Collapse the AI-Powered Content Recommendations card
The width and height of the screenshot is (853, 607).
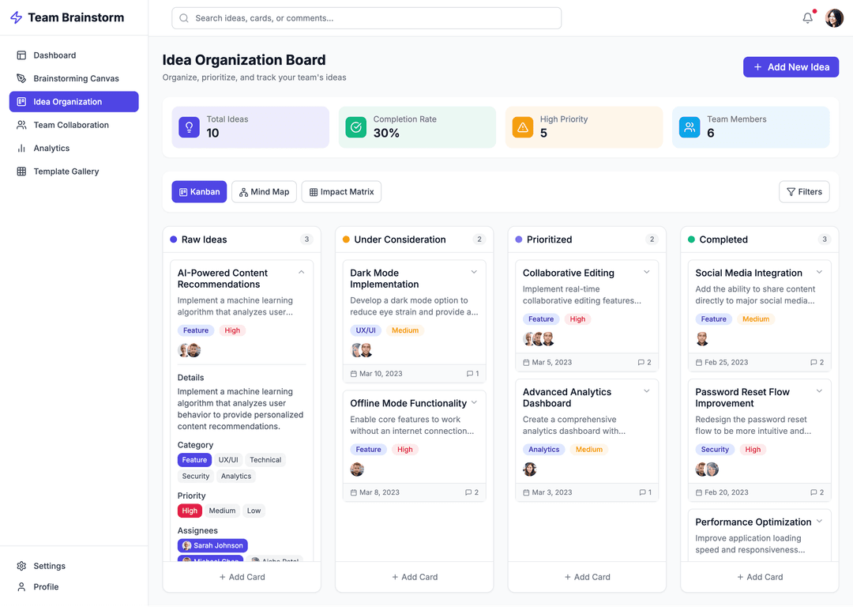click(302, 273)
